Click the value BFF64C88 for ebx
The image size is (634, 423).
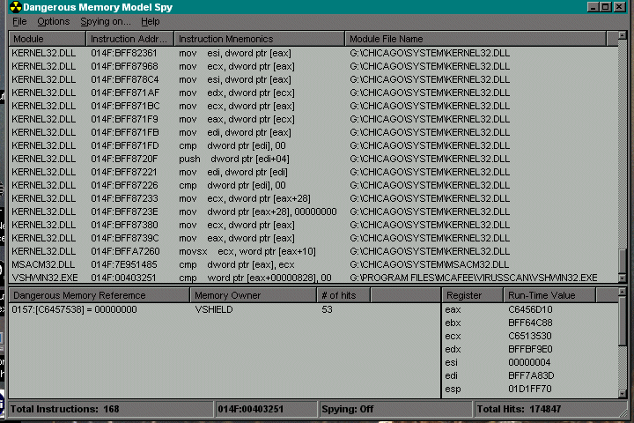pos(530,323)
